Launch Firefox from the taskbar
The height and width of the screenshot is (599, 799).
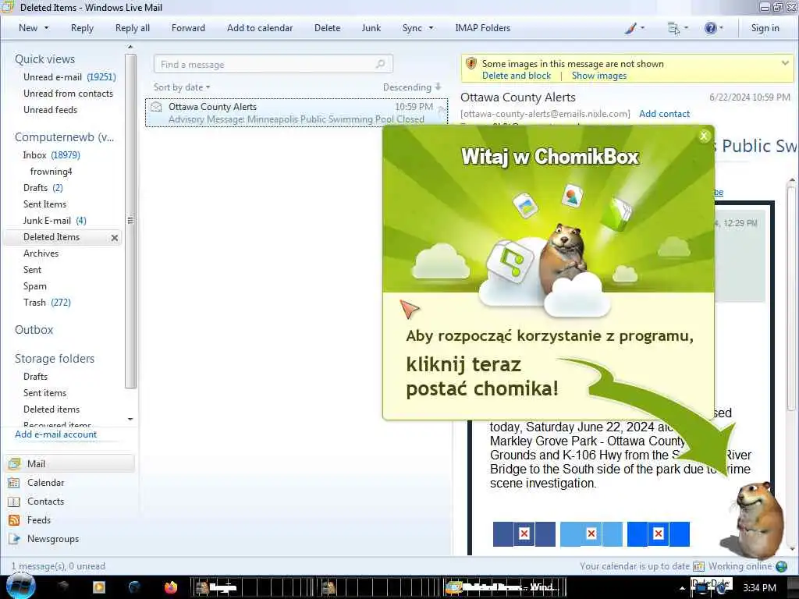click(171, 587)
